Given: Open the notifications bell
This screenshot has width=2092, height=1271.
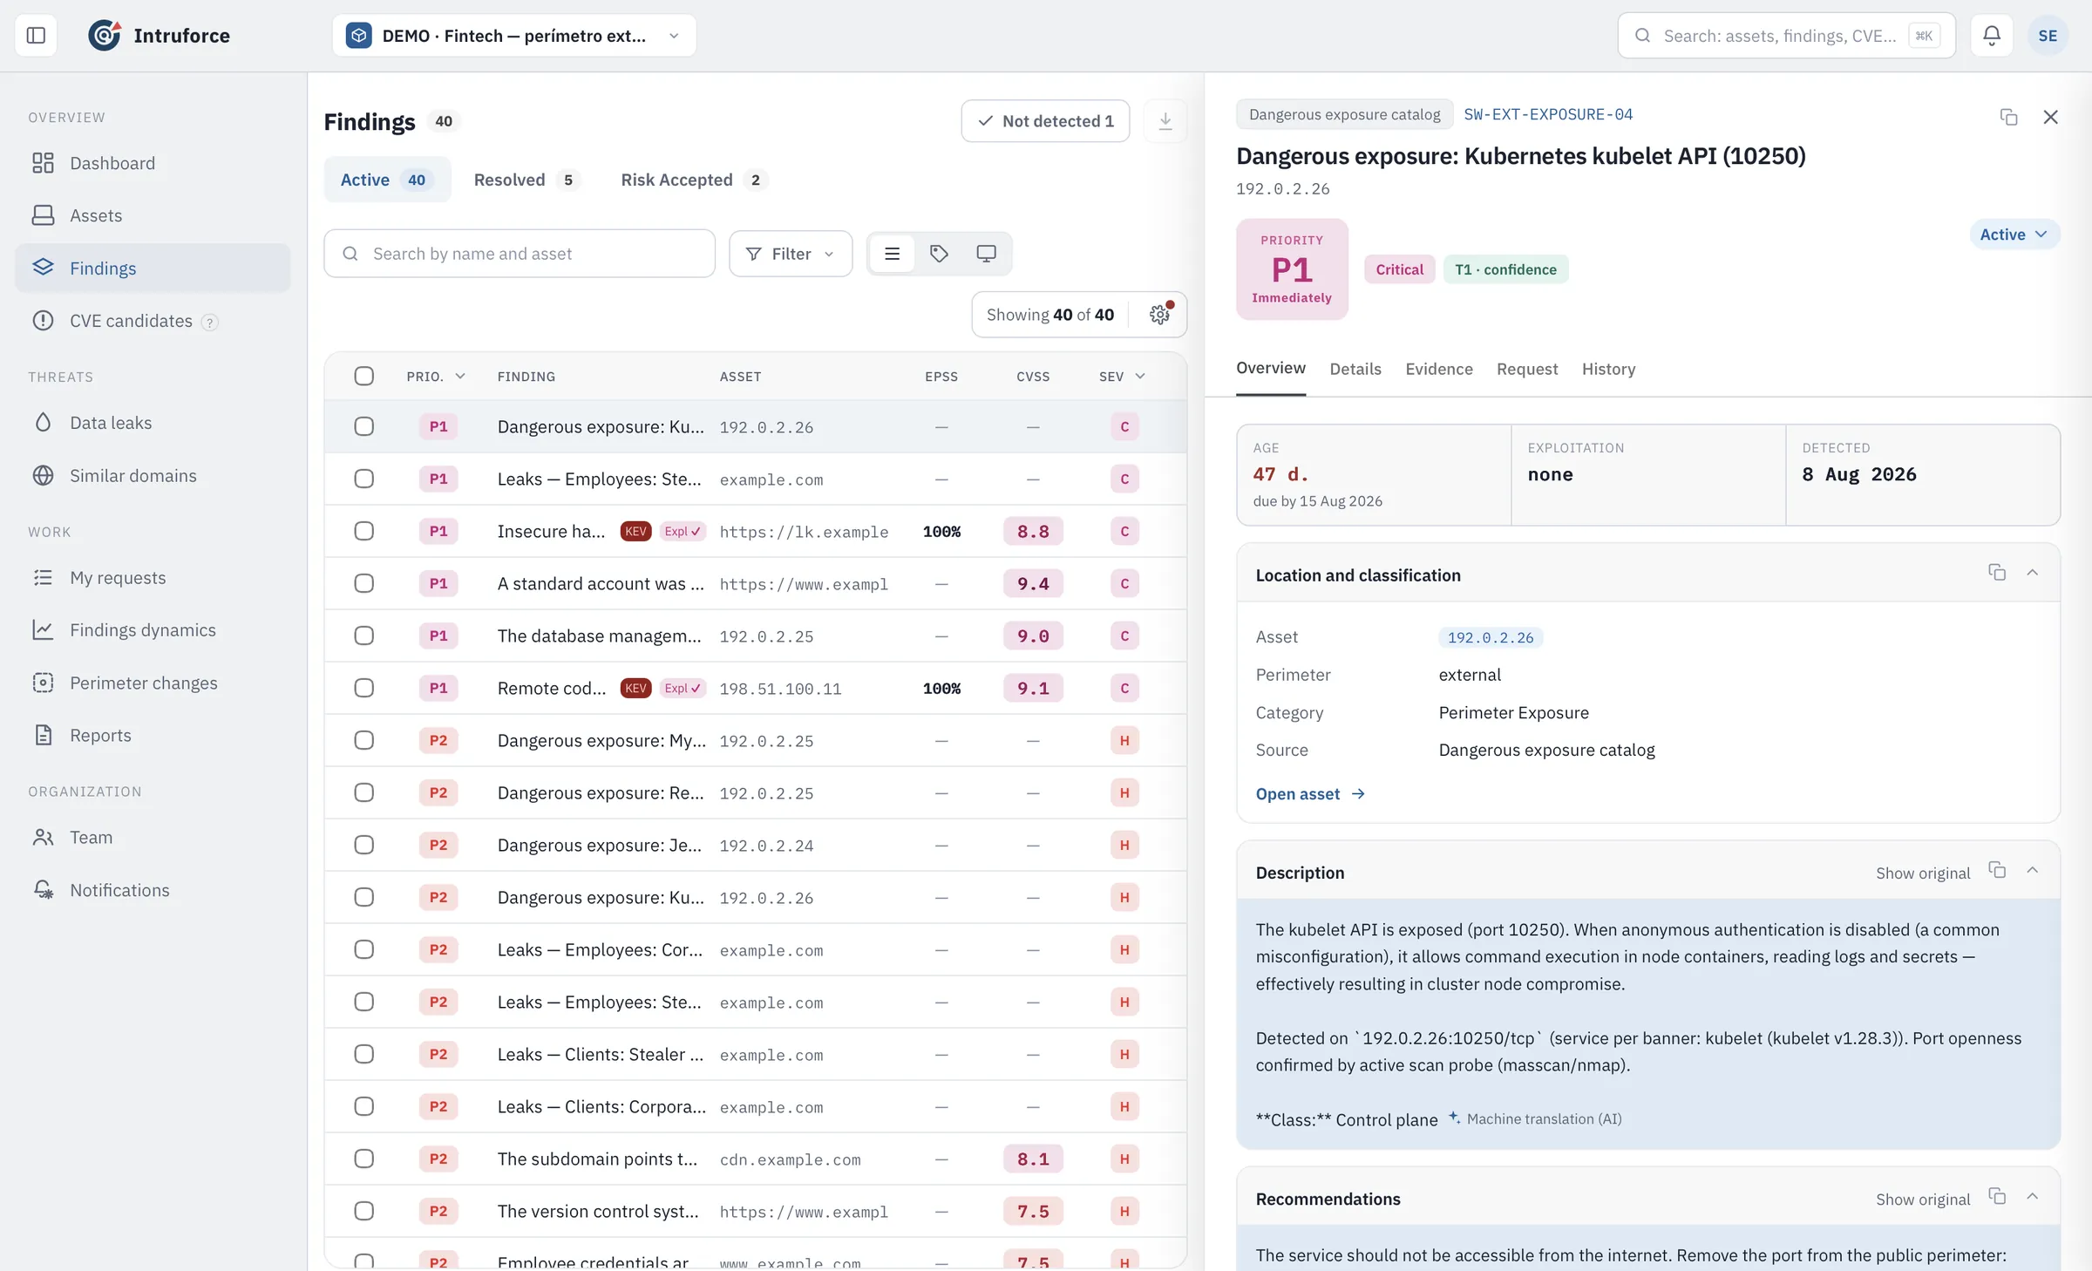Looking at the screenshot, I should tap(1992, 36).
